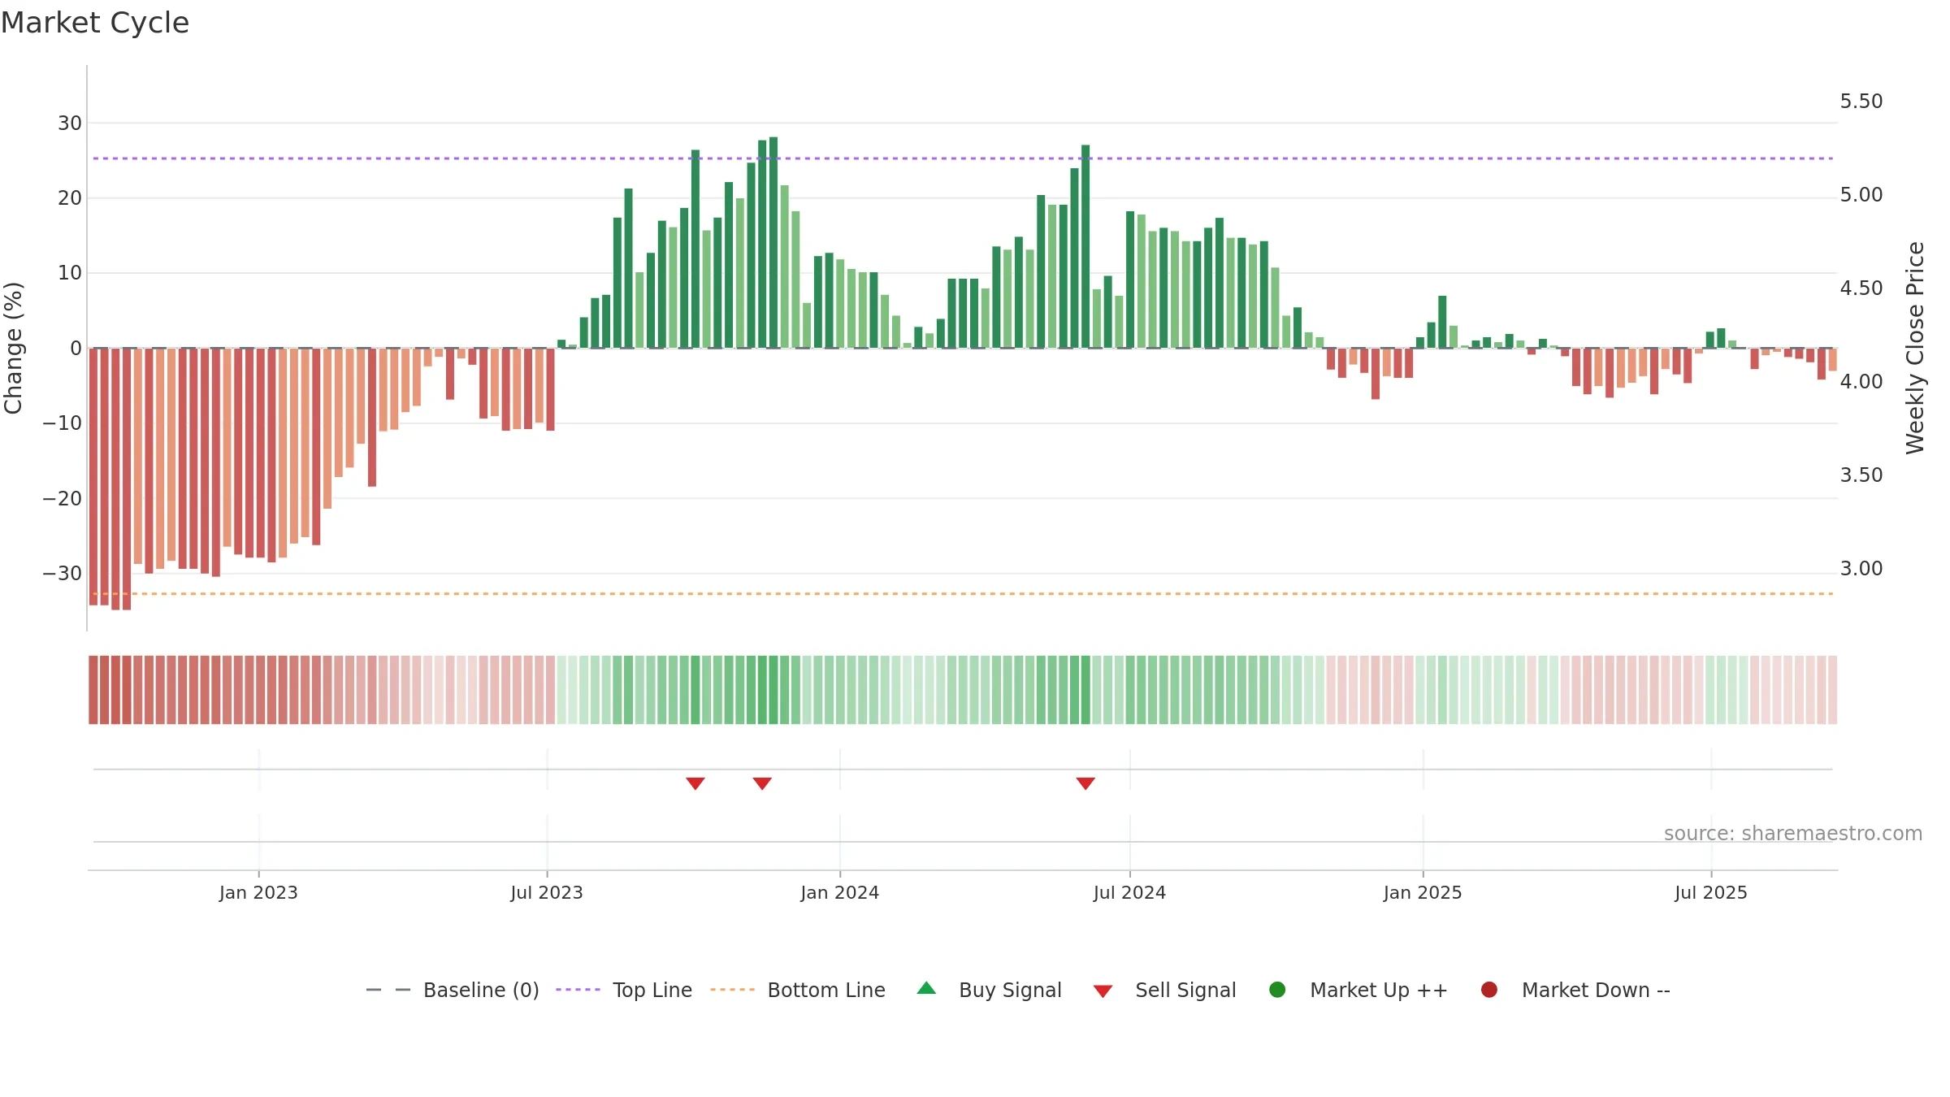Click the tallest green bar above the top line
1950x1097 pixels.
click(x=773, y=242)
